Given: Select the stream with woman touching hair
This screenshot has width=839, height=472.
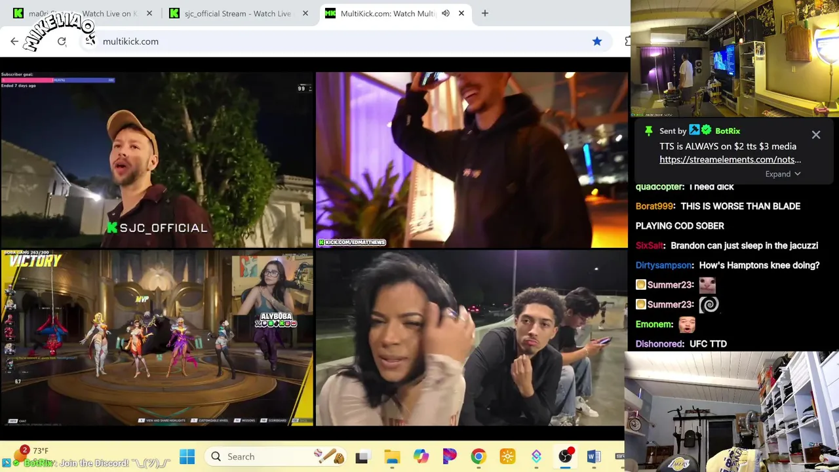Looking at the screenshot, I should tap(471, 338).
